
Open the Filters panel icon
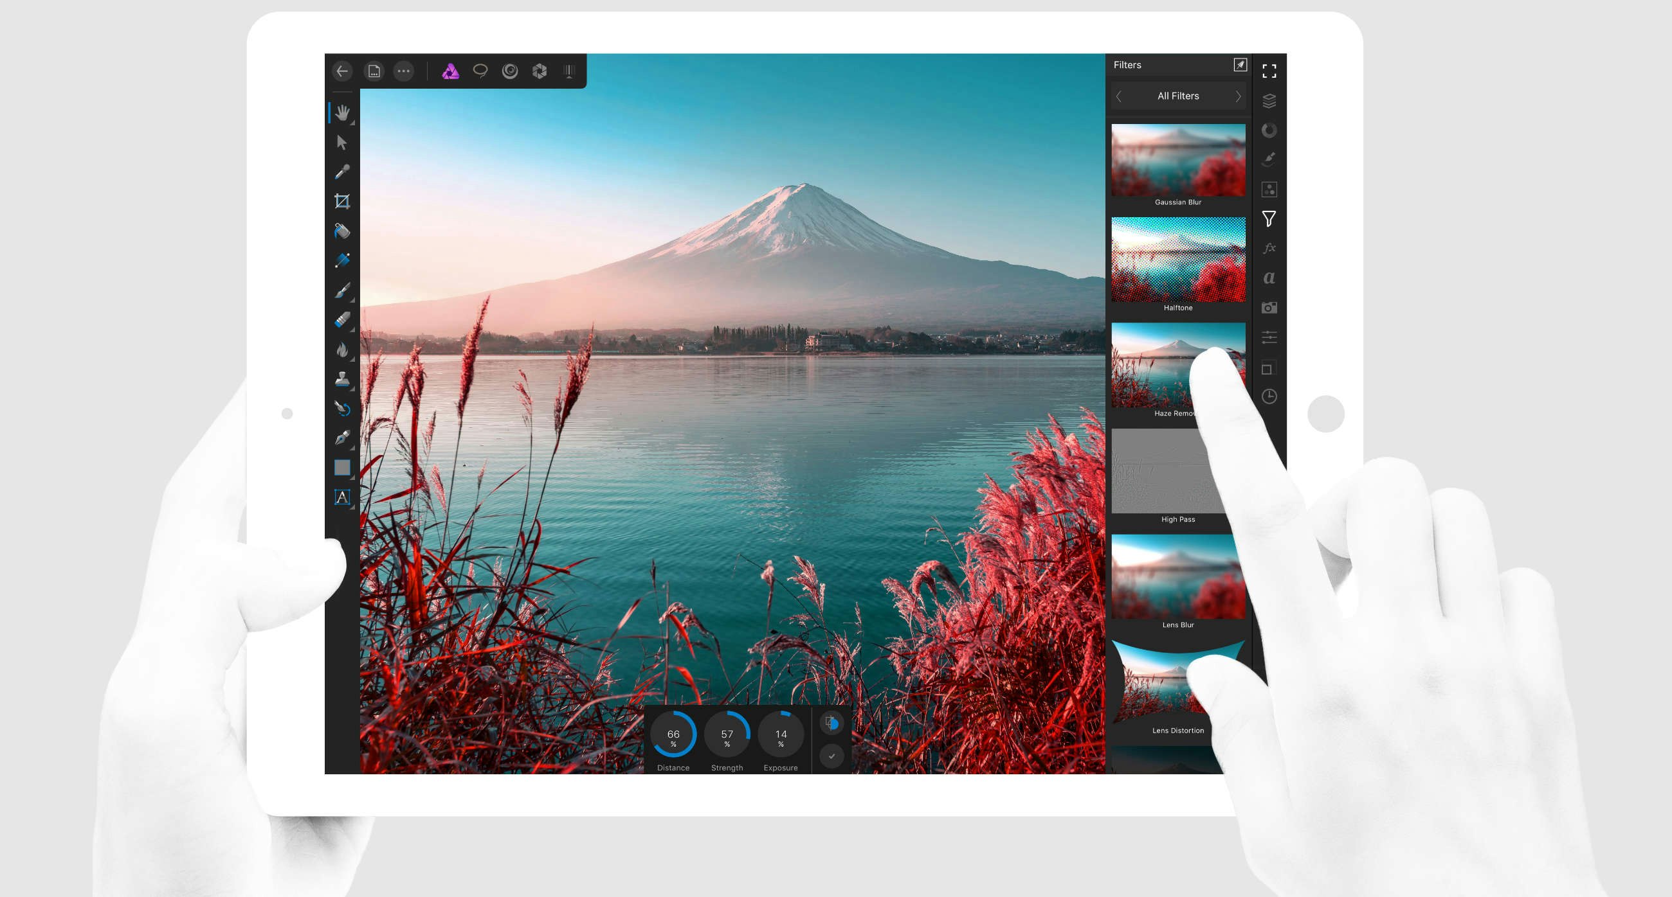click(1271, 221)
